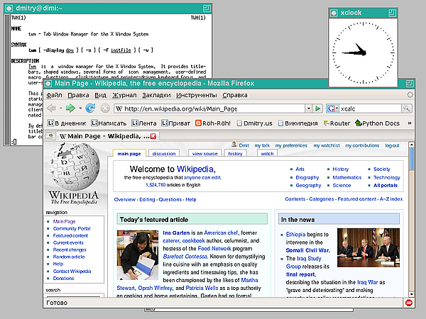Click the Random article link

coord(69,257)
